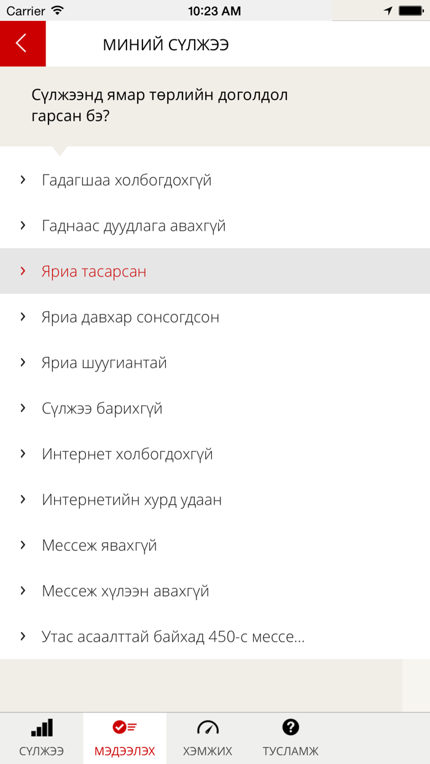430x764 pixels.
Task: Switch to the СҮЛЖЭЭ tab
Action: 41,738
